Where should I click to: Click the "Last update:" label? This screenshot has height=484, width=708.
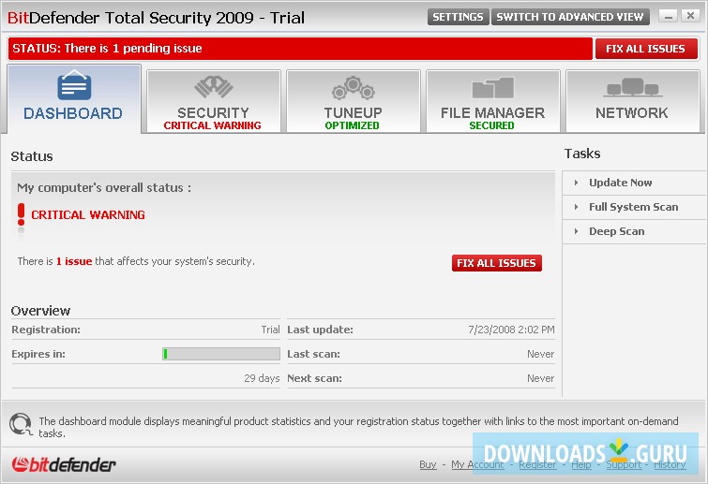pyautogui.click(x=320, y=330)
